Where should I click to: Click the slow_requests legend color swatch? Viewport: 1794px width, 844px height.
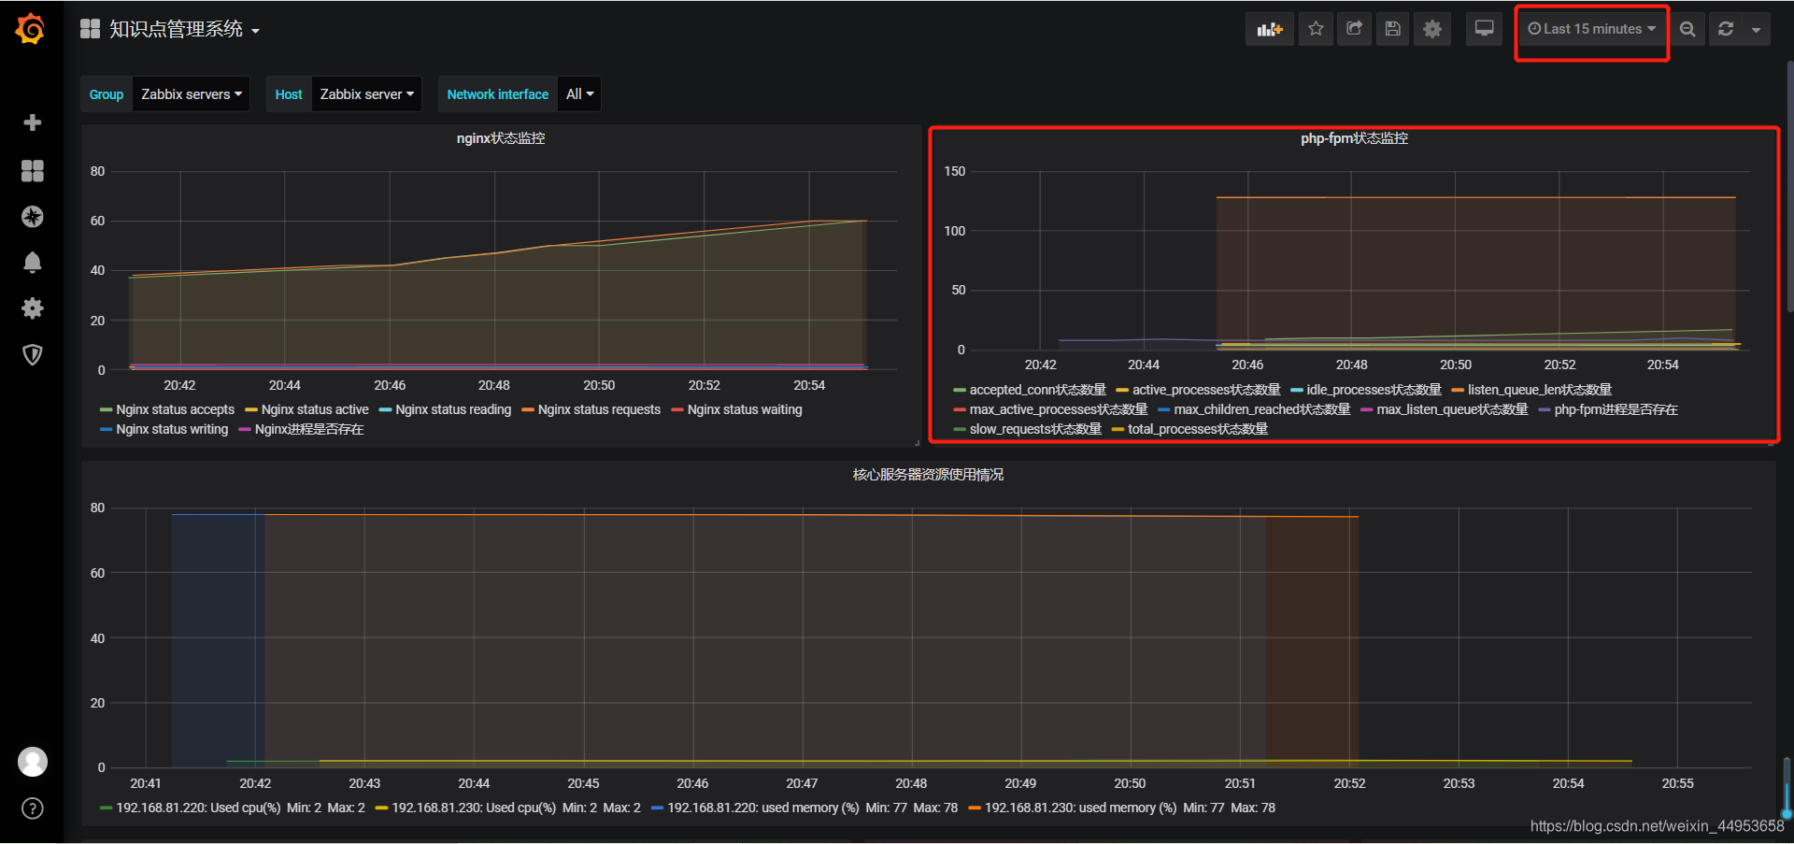[960, 429]
